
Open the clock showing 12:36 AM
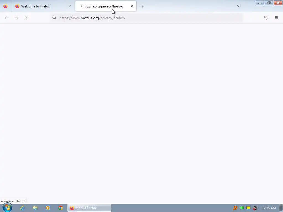pos(269,208)
